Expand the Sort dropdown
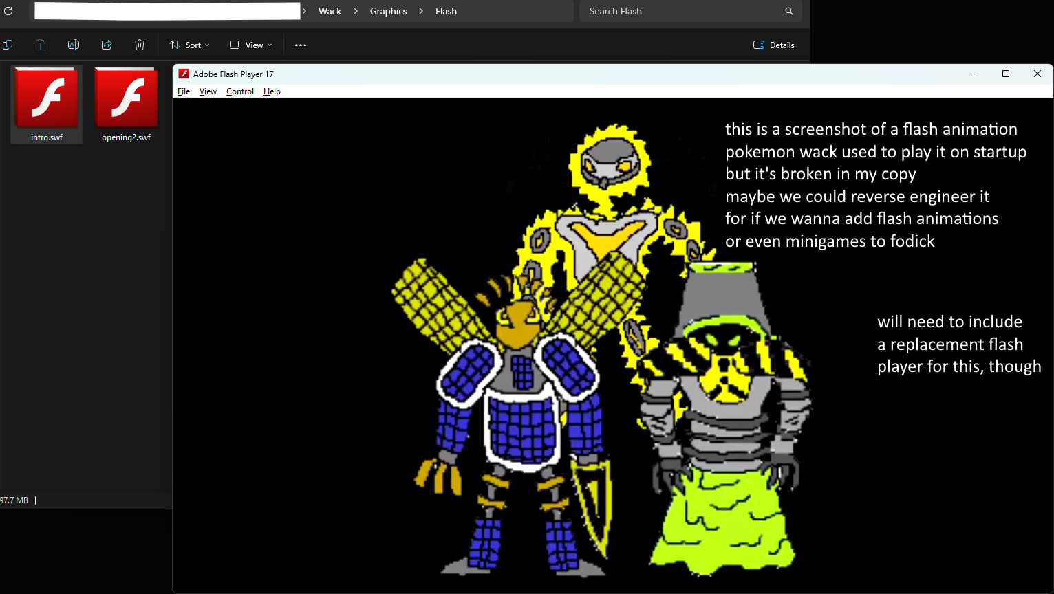This screenshot has width=1054, height=594. tap(189, 45)
